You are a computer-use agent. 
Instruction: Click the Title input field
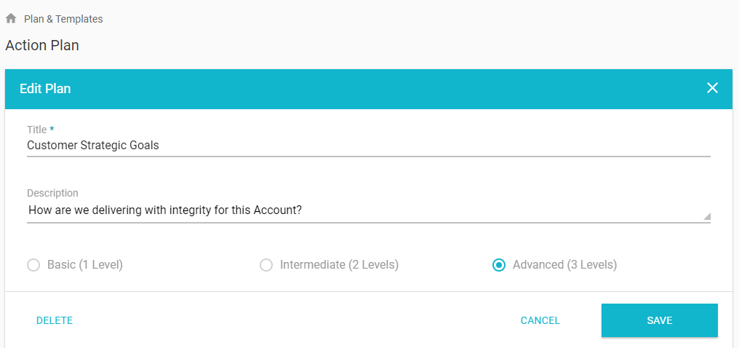click(x=368, y=146)
